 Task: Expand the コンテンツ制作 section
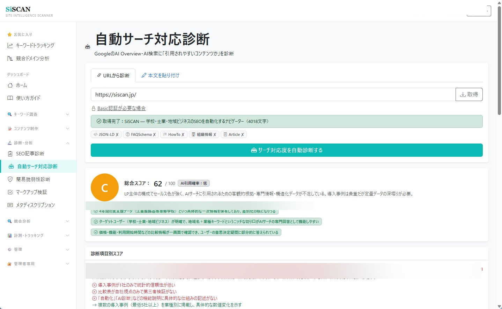coord(38,129)
